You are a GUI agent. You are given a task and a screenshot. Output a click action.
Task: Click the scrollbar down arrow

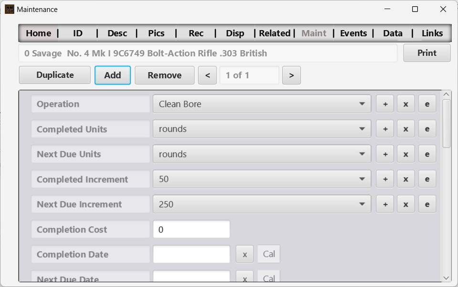(x=446, y=278)
